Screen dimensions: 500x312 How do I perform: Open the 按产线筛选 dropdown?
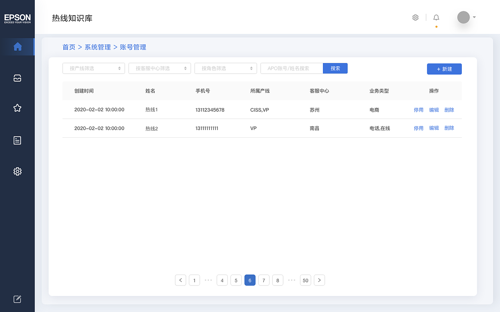pos(94,68)
